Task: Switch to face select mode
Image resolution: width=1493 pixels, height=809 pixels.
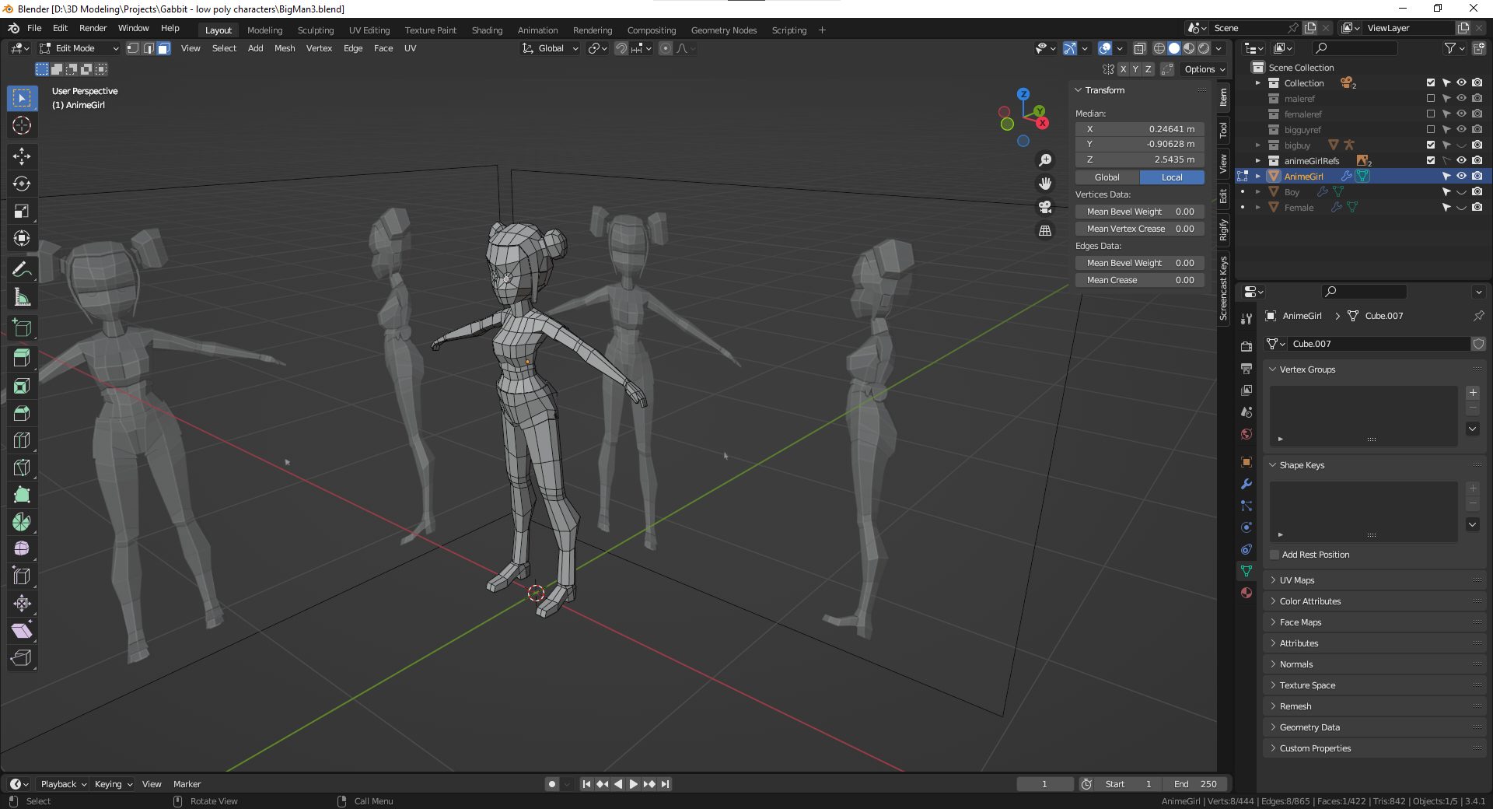Action: click(x=163, y=48)
